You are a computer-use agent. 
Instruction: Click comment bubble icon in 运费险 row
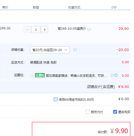coord(112,75)
